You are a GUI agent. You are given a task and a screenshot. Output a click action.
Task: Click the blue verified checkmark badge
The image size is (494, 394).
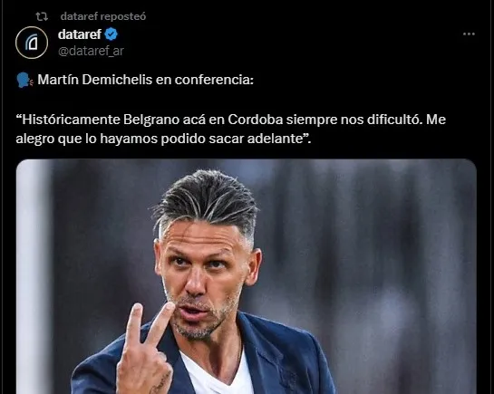pos(111,34)
